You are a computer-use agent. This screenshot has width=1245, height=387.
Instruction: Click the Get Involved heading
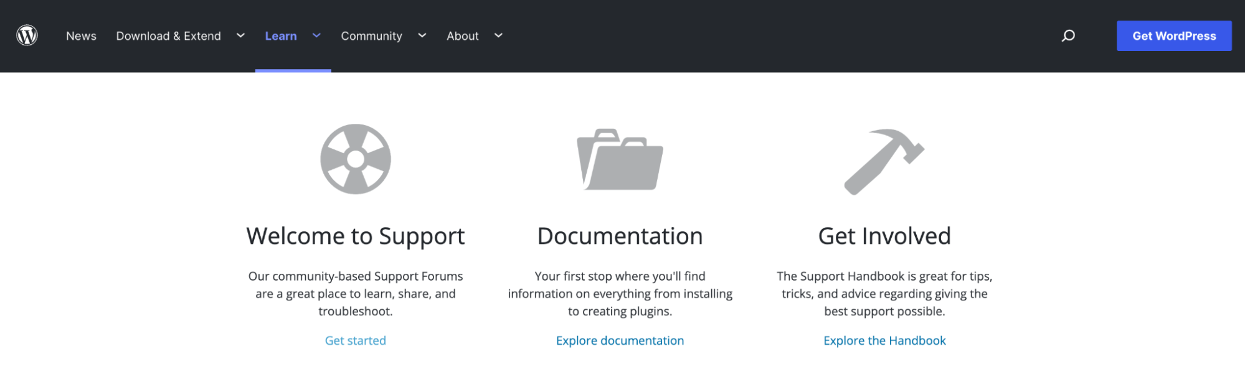tap(884, 236)
